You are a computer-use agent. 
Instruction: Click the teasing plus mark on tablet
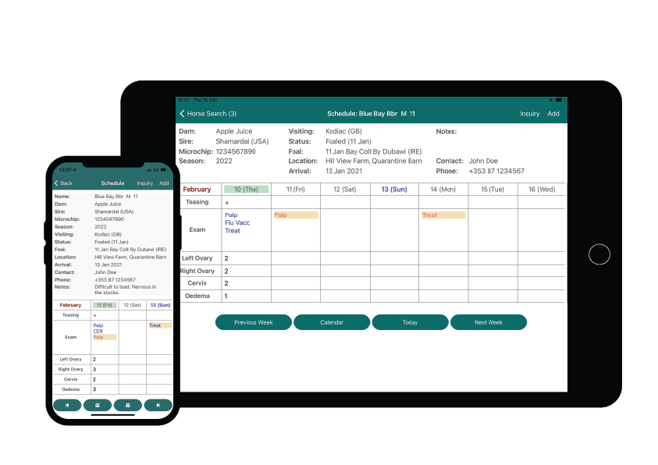click(227, 203)
